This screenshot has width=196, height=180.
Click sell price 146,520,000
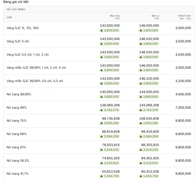(x=149, y=39)
